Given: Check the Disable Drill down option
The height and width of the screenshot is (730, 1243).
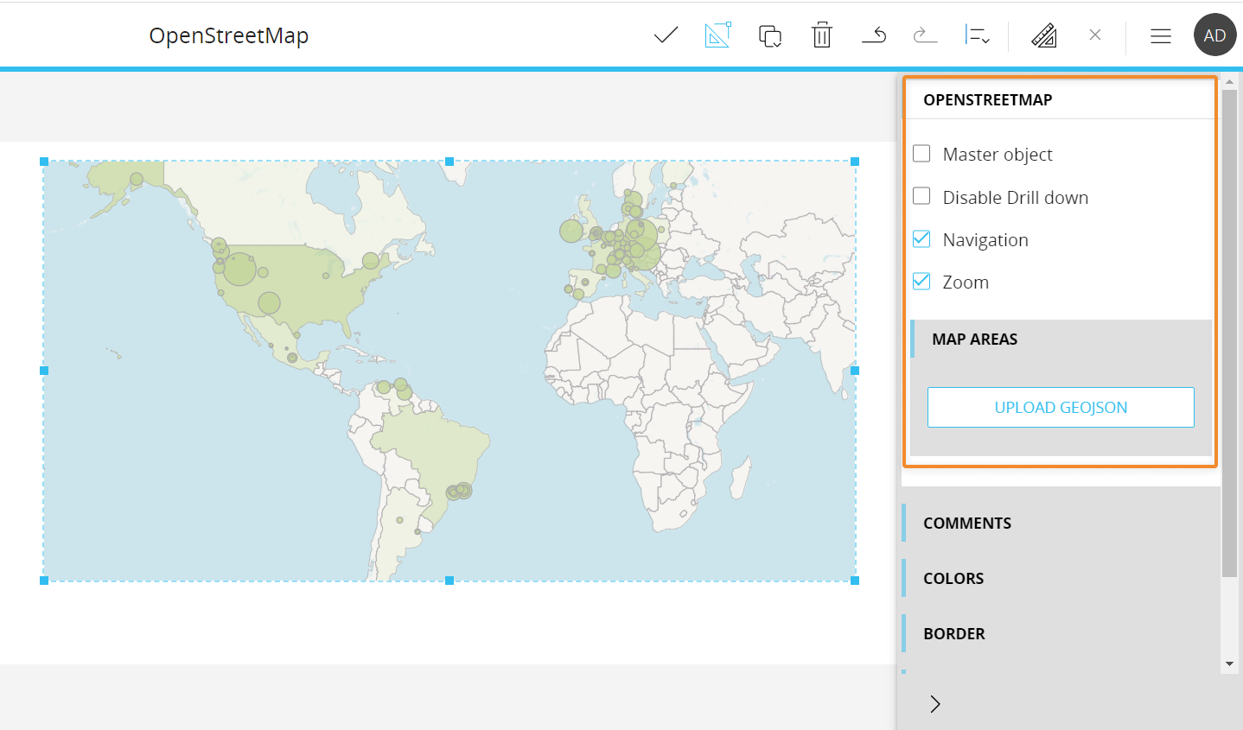Looking at the screenshot, I should click(922, 197).
